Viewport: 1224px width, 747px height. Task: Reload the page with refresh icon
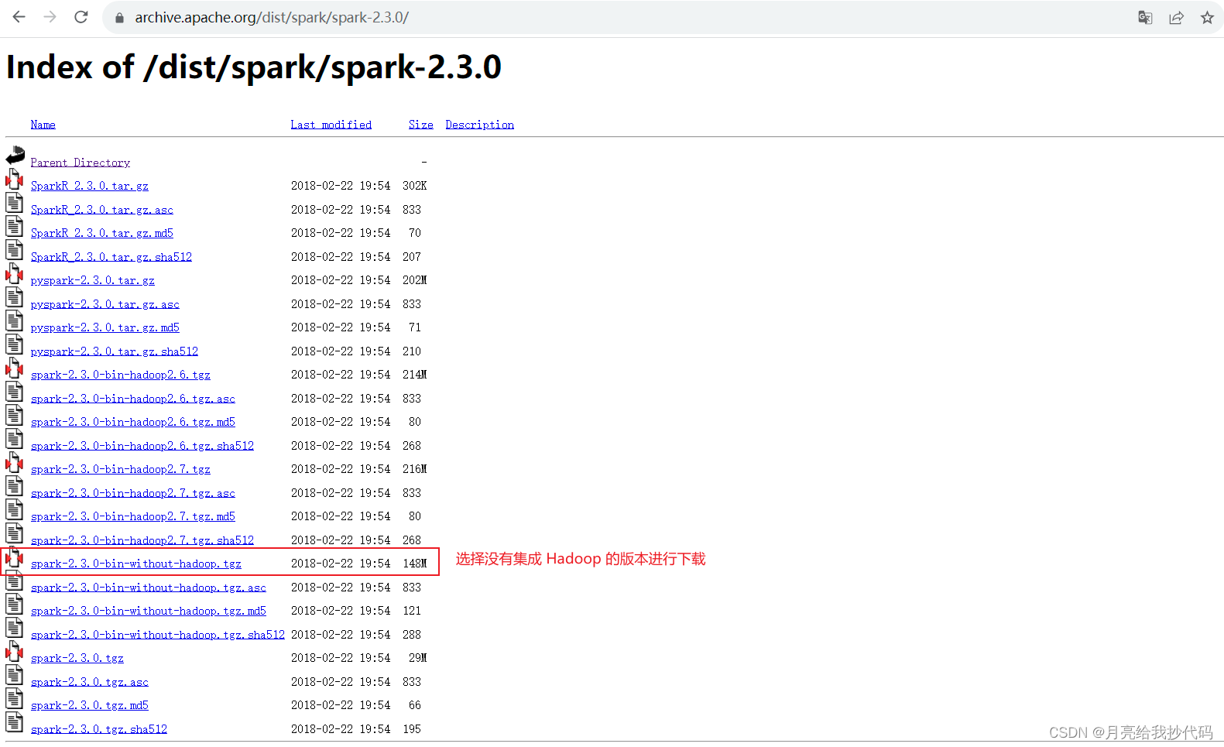81,17
